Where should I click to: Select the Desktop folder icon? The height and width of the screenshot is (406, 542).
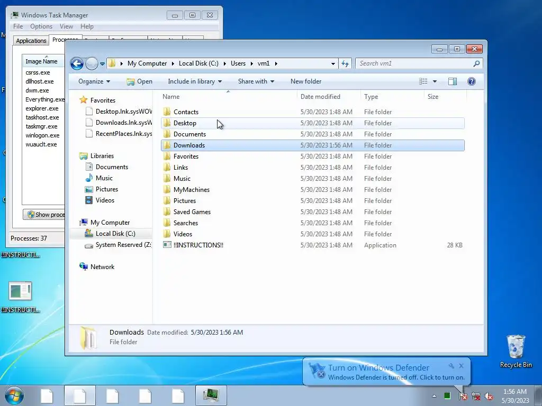click(167, 123)
